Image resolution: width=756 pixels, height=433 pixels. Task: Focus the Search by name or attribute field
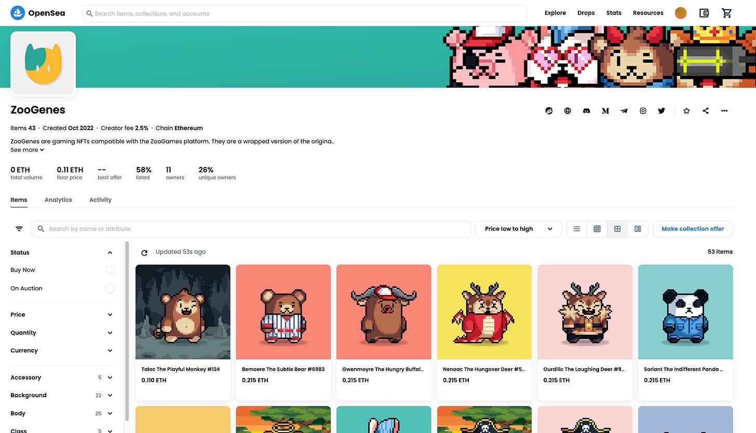click(251, 229)
